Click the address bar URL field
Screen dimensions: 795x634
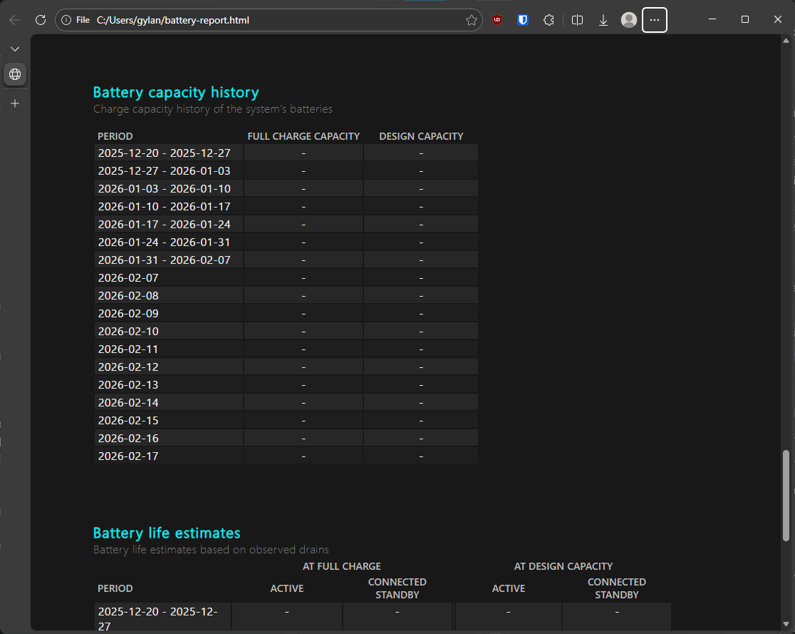click(x=271, y=20)
